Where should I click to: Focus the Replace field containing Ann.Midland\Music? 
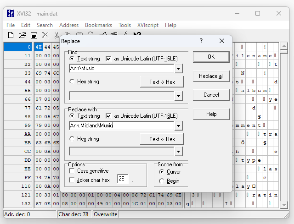122,126
